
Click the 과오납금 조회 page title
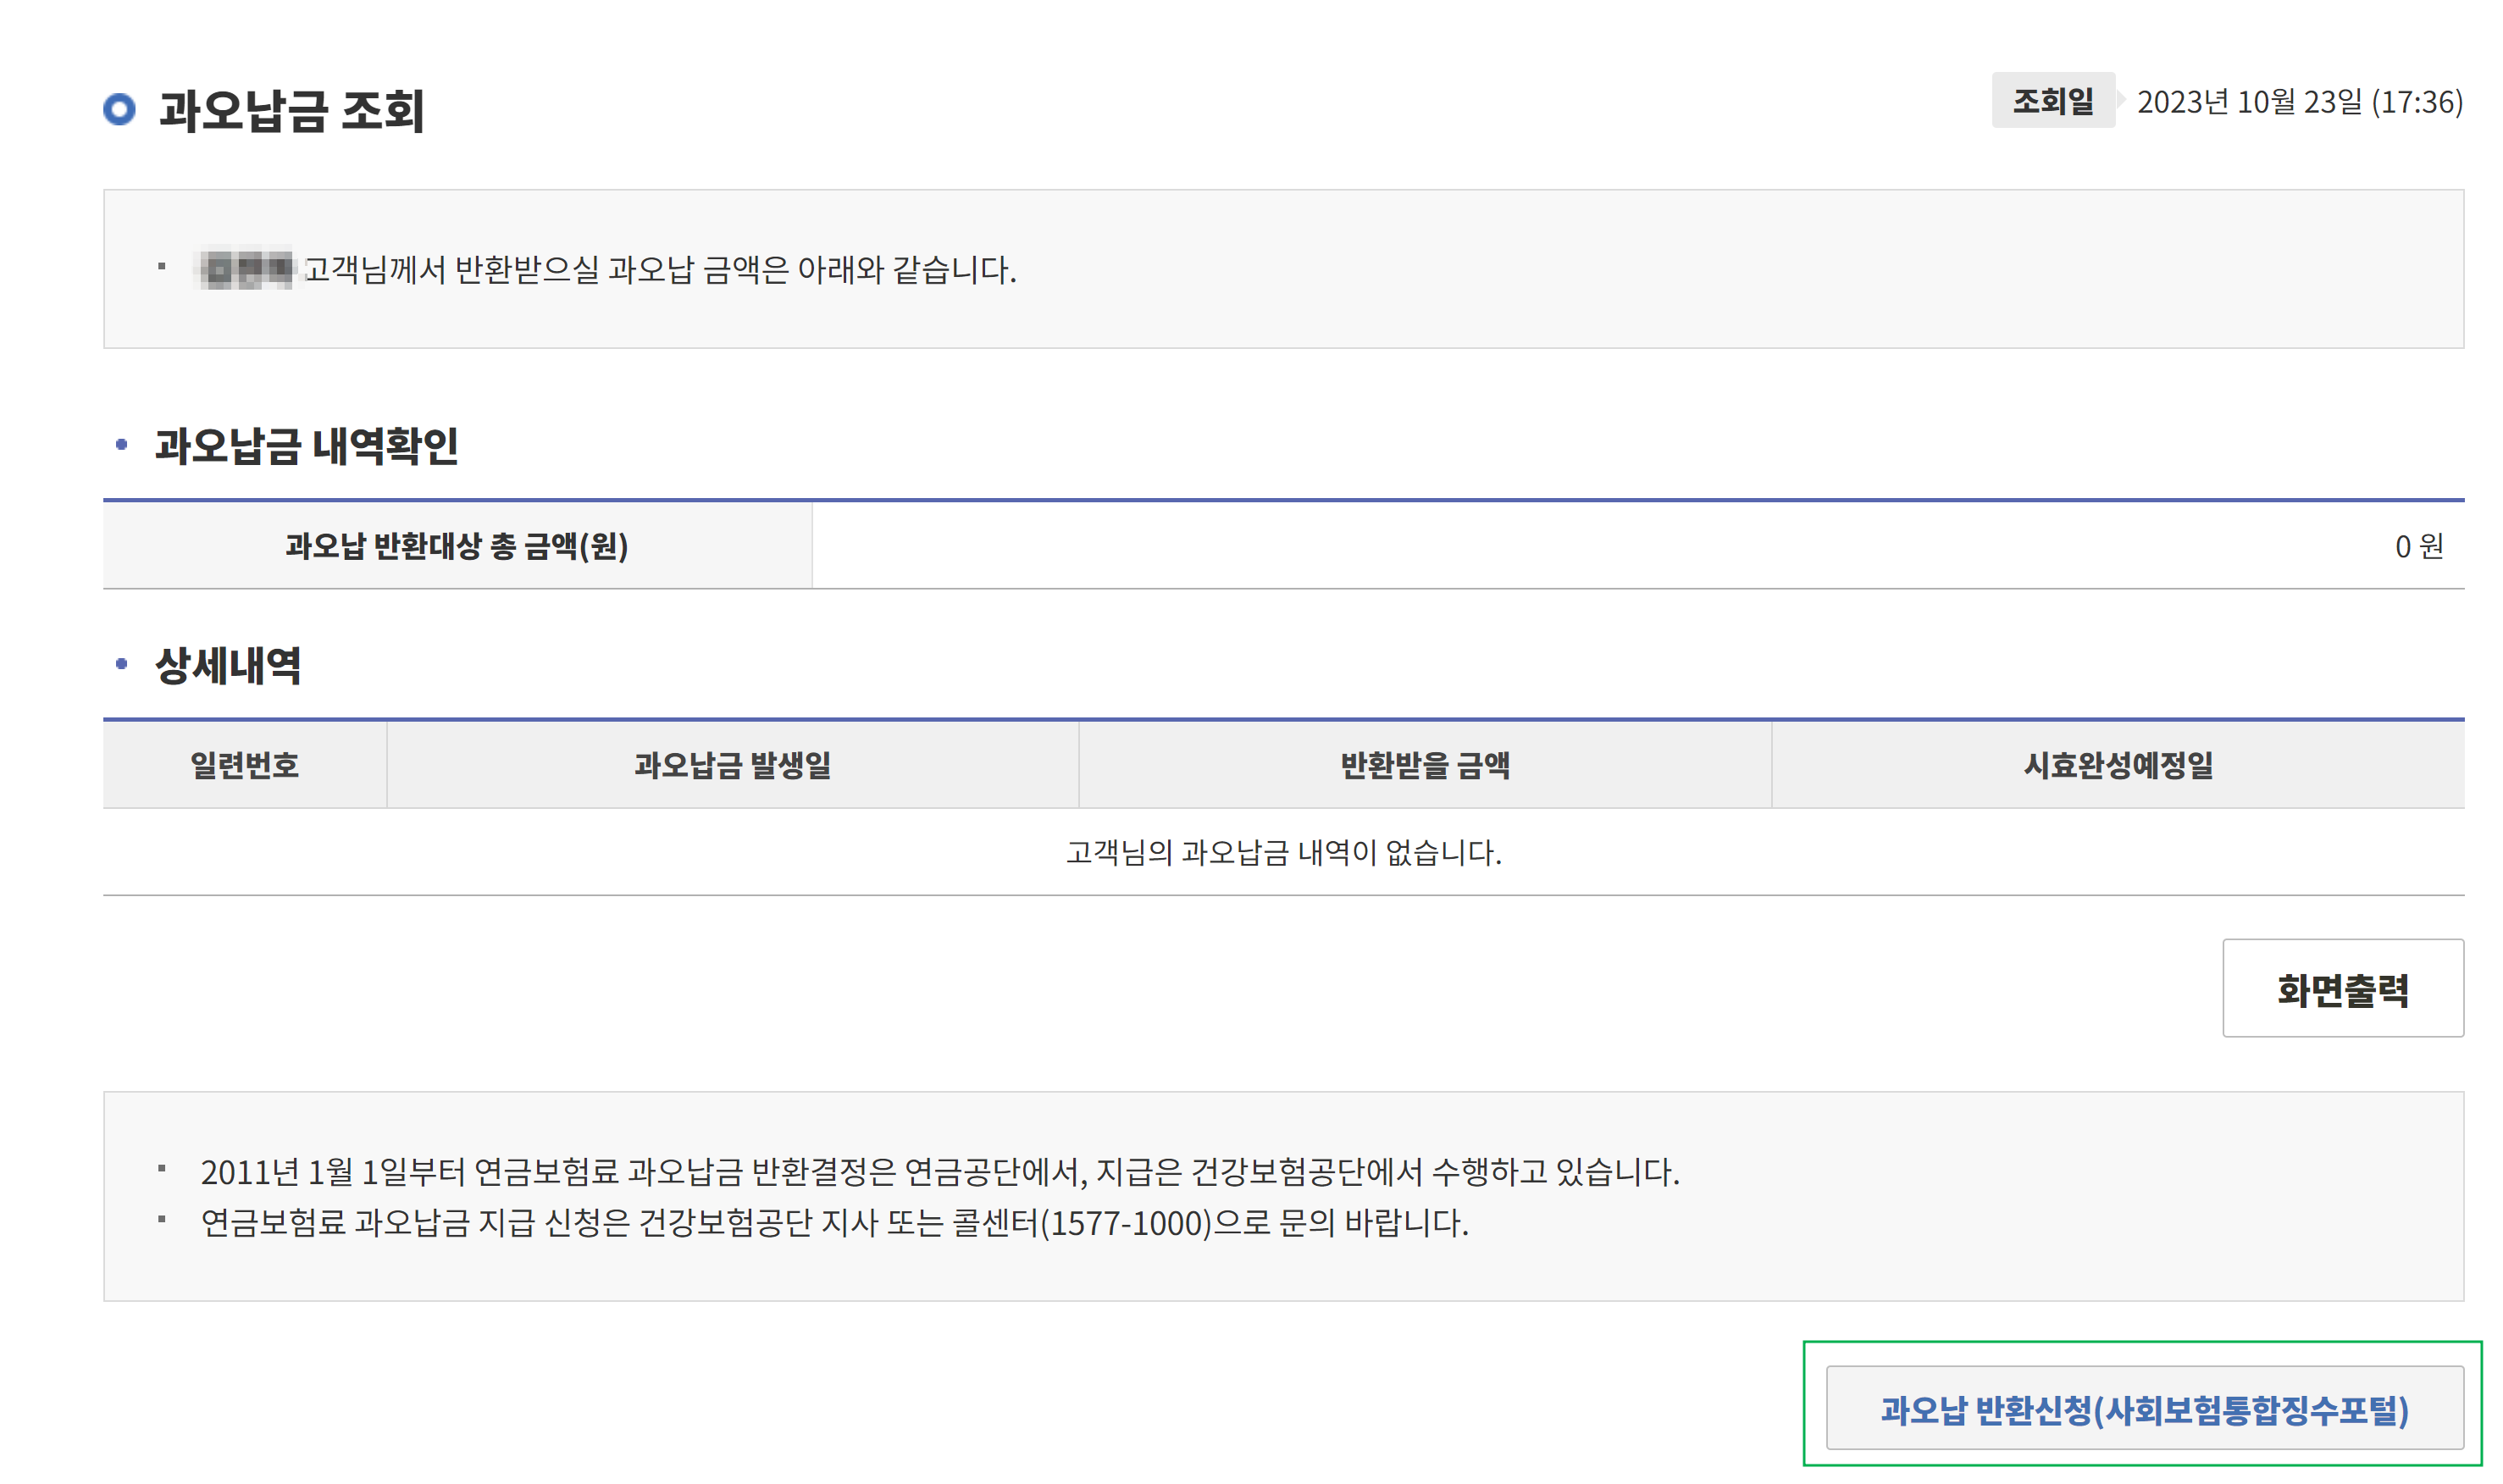coord(292,110)
